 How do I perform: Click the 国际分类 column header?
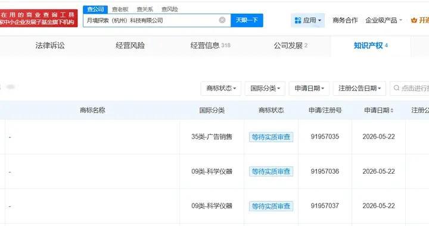click(x=212, y=110)
